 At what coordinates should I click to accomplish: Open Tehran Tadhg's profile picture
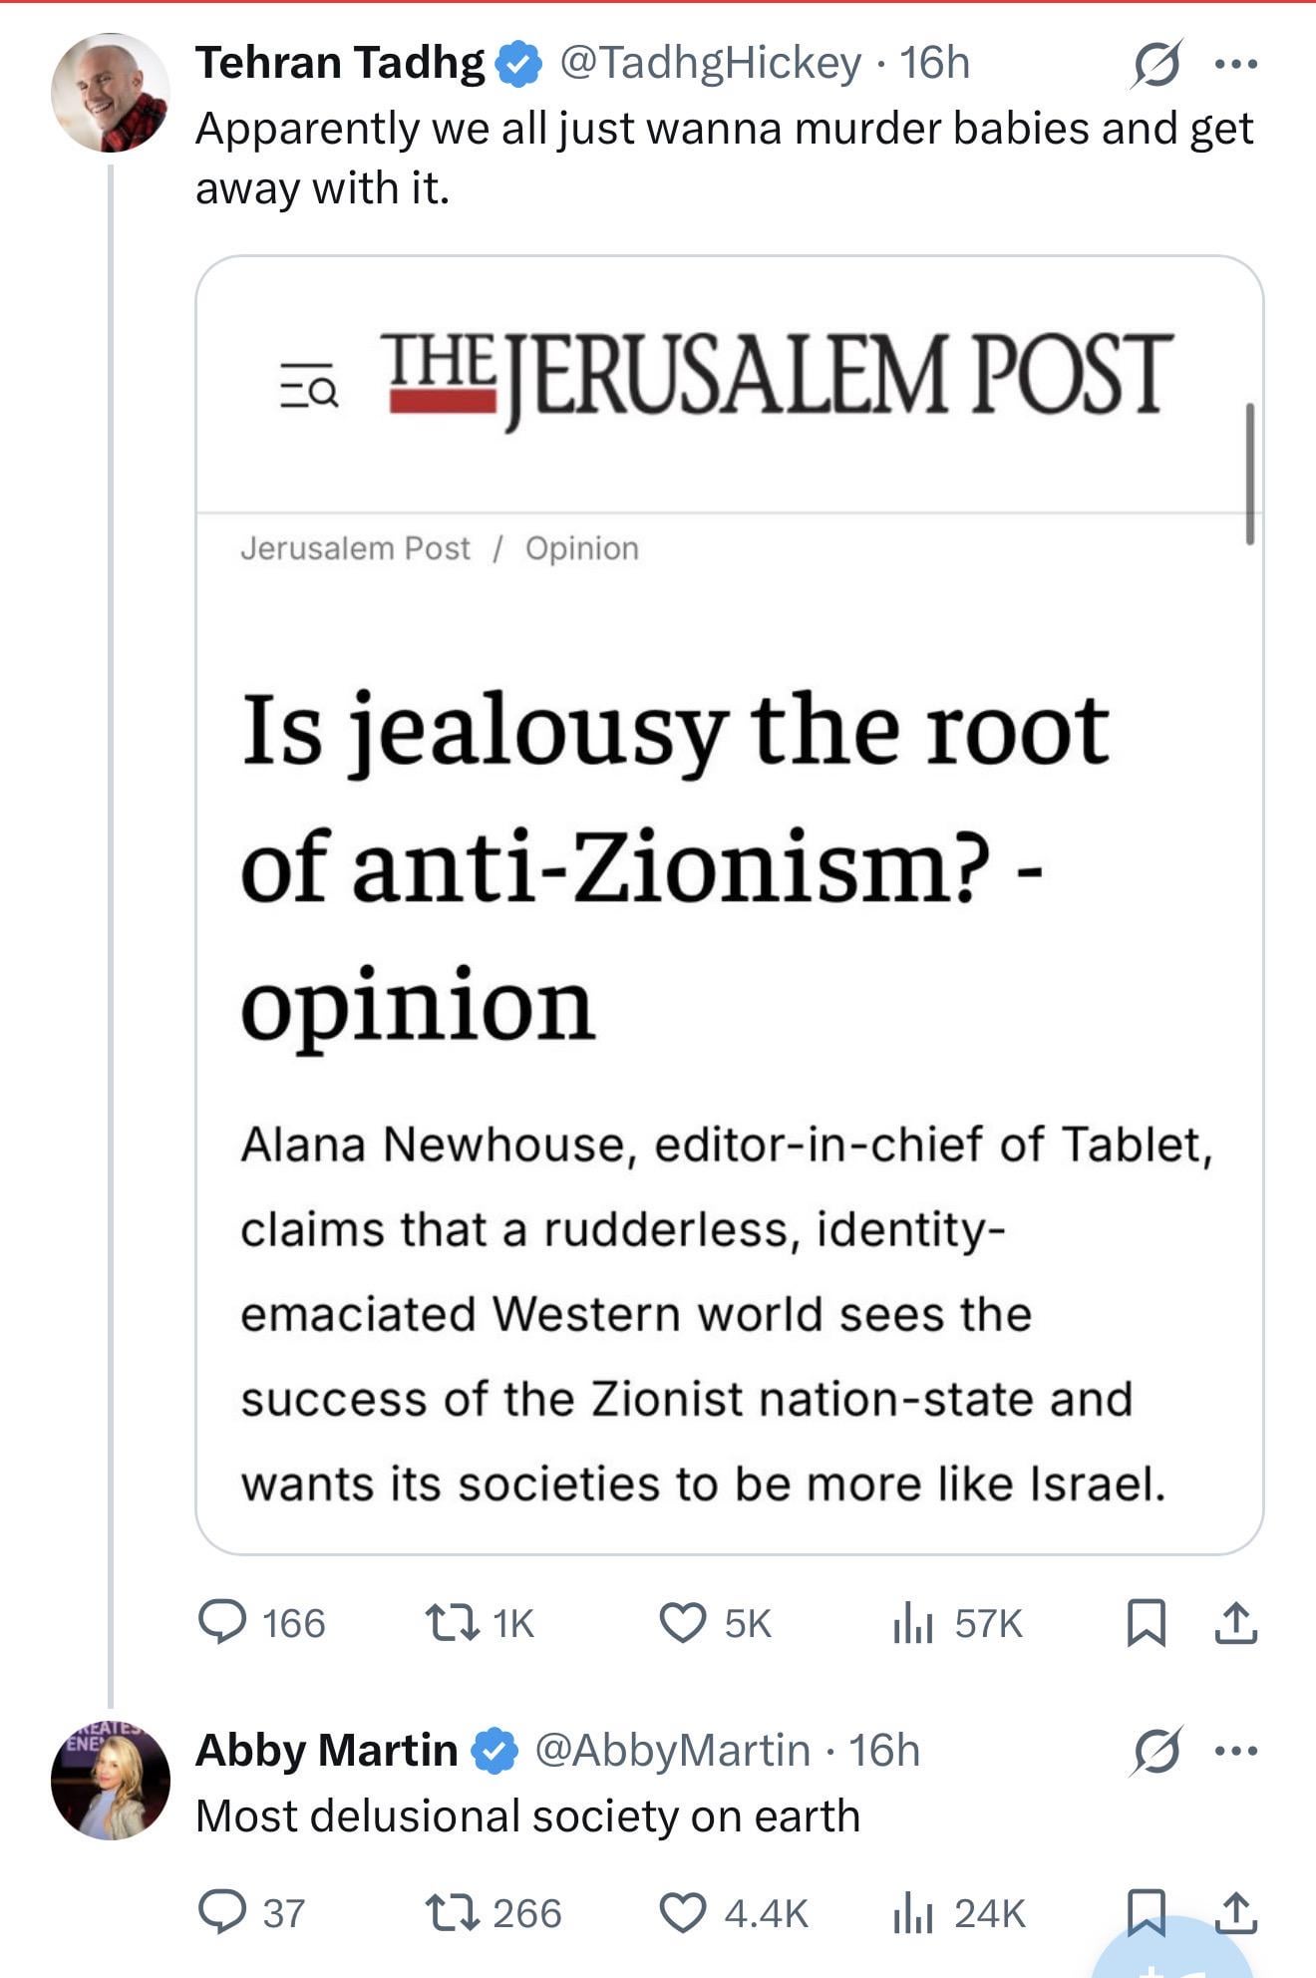point(110,93)
